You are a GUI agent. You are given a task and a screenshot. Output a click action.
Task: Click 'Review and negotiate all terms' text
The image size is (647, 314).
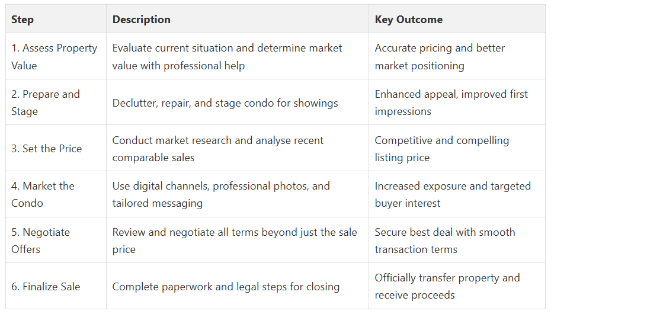tap(235, 241)
